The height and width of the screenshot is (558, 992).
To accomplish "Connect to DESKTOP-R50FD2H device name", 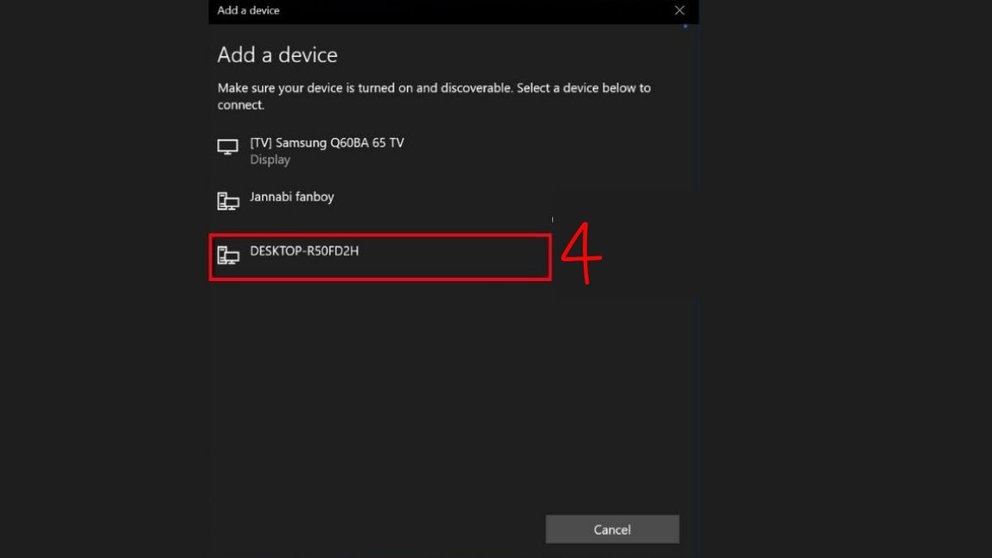I will point(304,251).
